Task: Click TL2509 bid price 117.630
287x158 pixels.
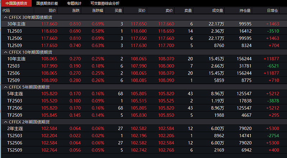Action: (x=138, y=46)
